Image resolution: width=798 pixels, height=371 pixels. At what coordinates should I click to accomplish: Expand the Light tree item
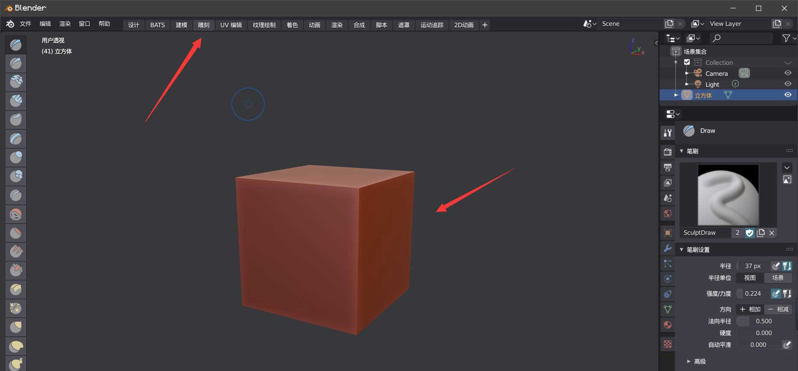(x=687, y=84)
